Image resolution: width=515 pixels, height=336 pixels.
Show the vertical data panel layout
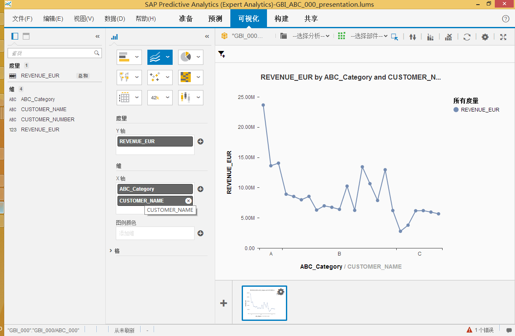(x=15, y=36)
